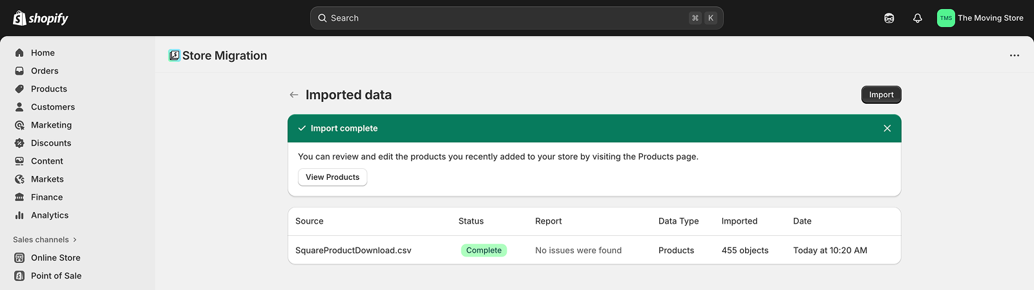Click the Marketing target icon
Screen dimensions: 1034x290
click(x=19, y=125)
